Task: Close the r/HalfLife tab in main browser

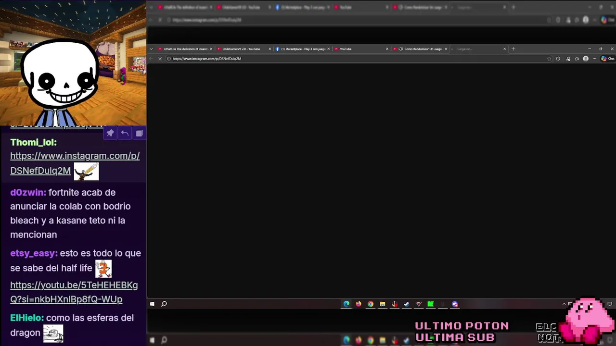Action: [x=211, y=49]
